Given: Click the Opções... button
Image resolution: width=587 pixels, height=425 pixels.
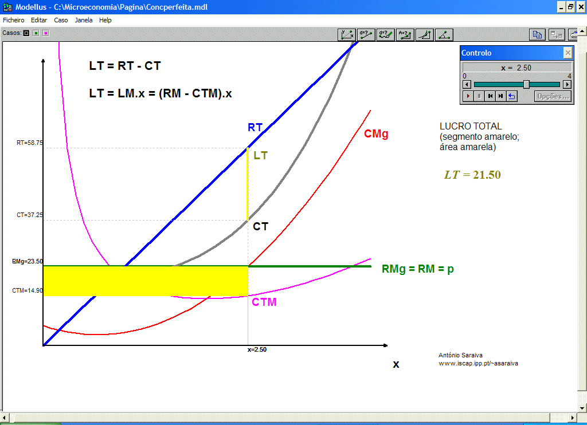Looking at the screenshot, I should coord(553,96).
